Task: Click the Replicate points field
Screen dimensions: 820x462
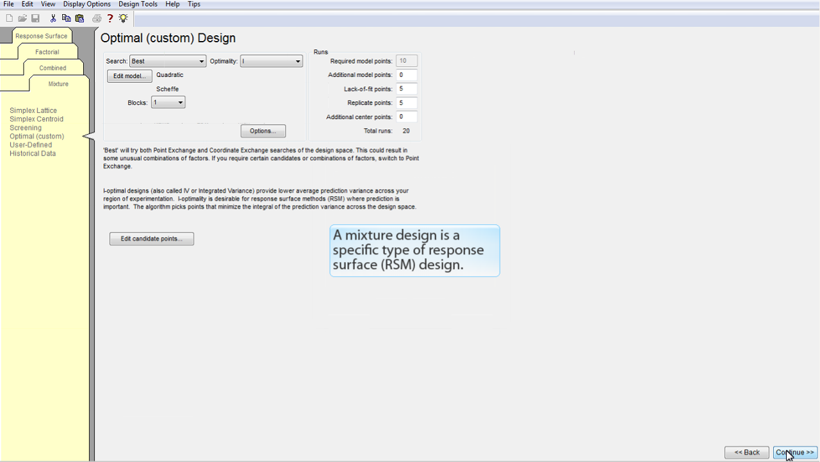Action: click(x=407, y=103)
